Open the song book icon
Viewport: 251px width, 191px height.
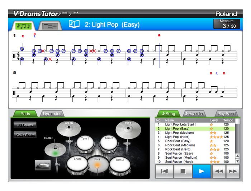(74, 24)
